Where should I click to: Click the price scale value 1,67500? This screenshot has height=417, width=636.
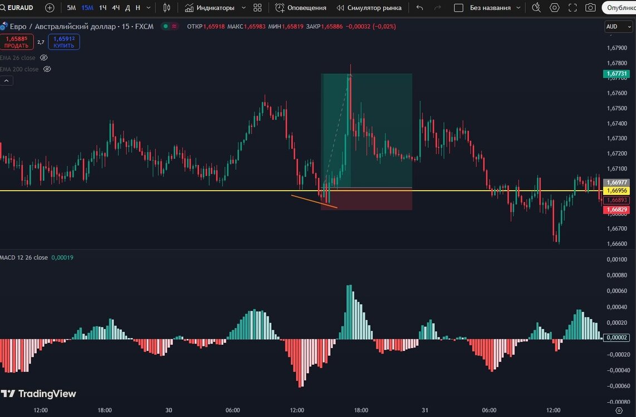[617, 108]
